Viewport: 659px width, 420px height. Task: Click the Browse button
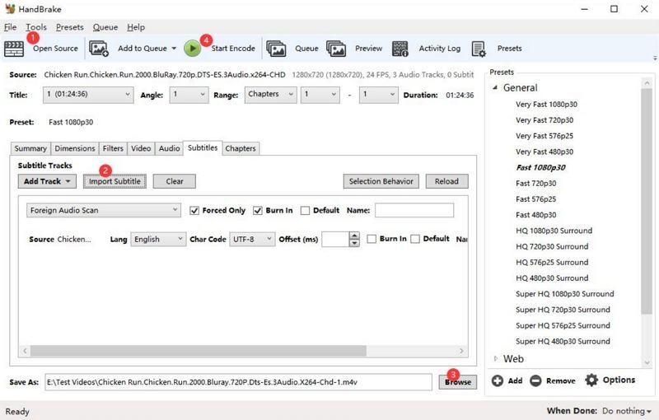[458, 382]
